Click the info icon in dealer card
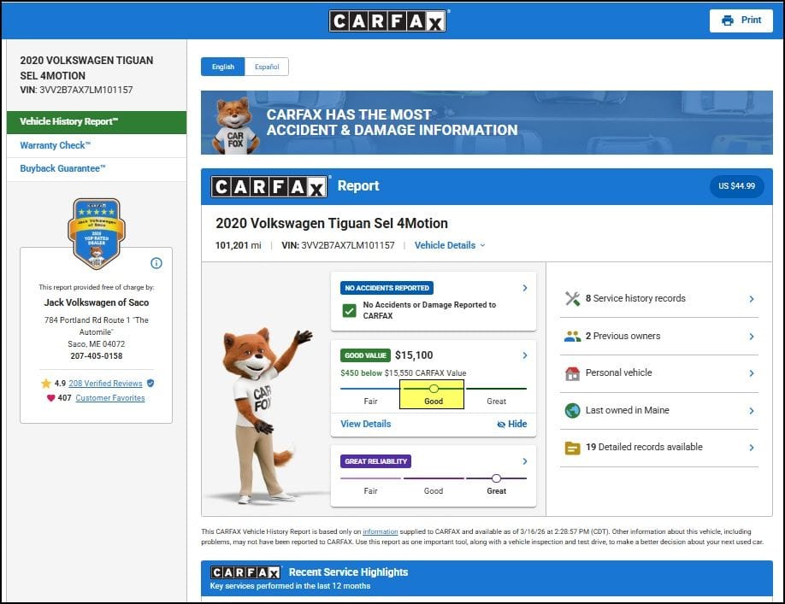The image size is (785, 604). [x=156, y=263]
